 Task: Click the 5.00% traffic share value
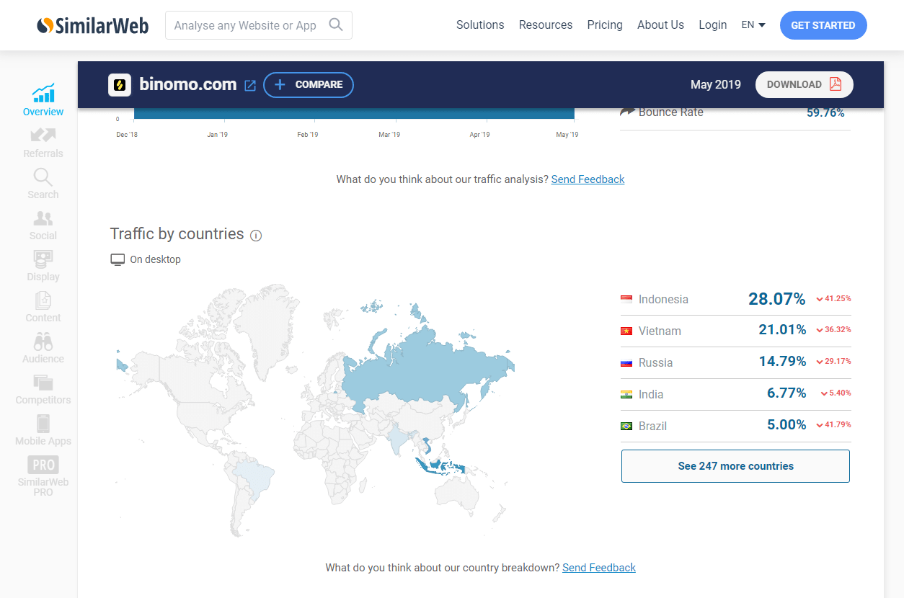tap(786, 425)
